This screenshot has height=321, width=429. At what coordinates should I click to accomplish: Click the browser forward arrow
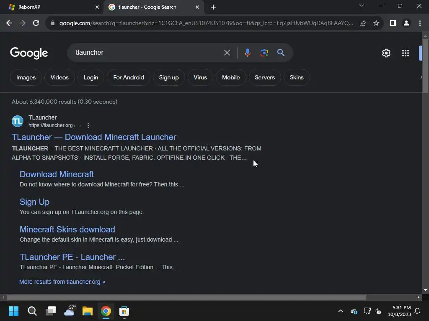pyautogui.click(x=23, y=23)
